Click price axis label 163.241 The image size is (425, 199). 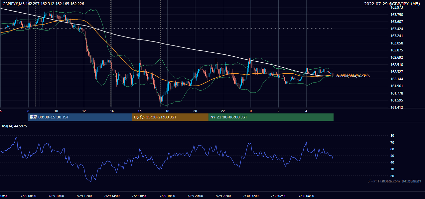[397, 36]
